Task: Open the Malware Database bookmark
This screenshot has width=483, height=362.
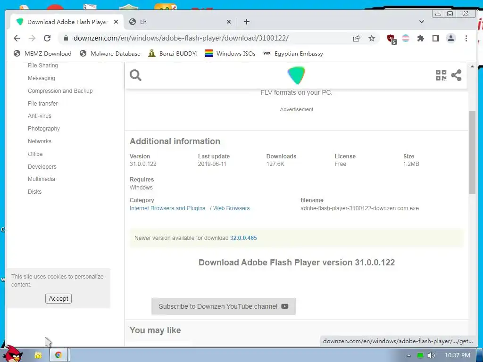Action: pos(110,54)
